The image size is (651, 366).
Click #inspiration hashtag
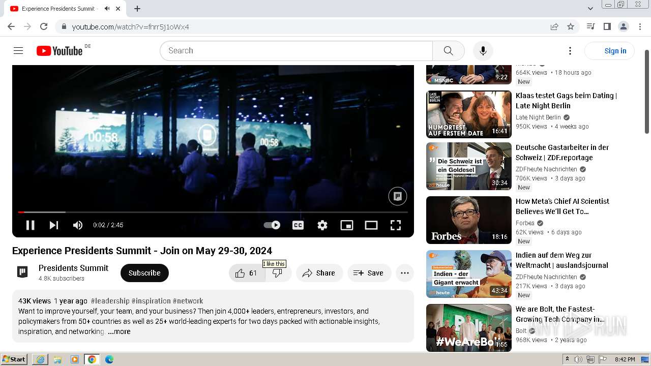point(151,301)
